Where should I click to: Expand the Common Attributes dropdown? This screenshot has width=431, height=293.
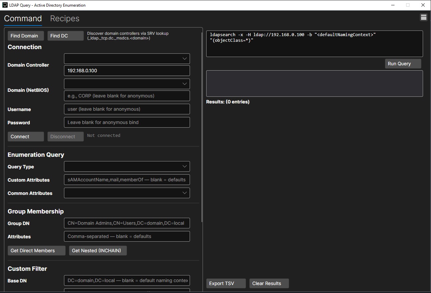pos(127,193)
